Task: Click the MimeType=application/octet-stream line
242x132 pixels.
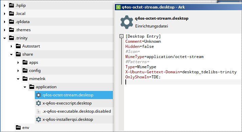Action: 164,57
